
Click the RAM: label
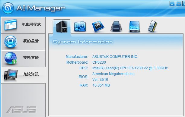coord(84,85)
